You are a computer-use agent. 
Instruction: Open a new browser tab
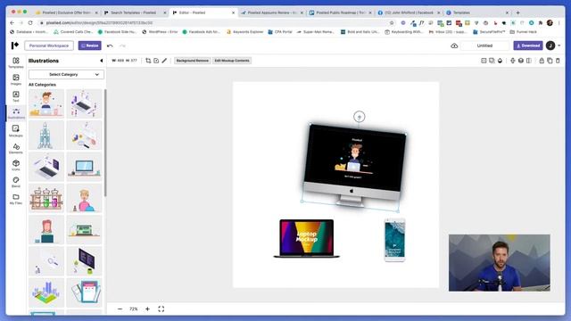pyautogui.click(x=517, y=12)
